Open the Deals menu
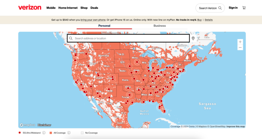The width and height of the screenshot is (262, 139). coord(94,8)
